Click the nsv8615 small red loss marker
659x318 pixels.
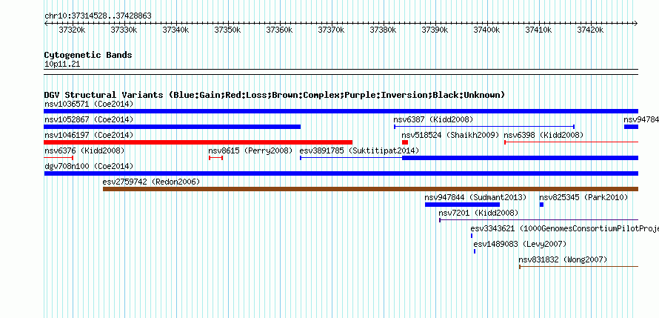tap(215, 158)
